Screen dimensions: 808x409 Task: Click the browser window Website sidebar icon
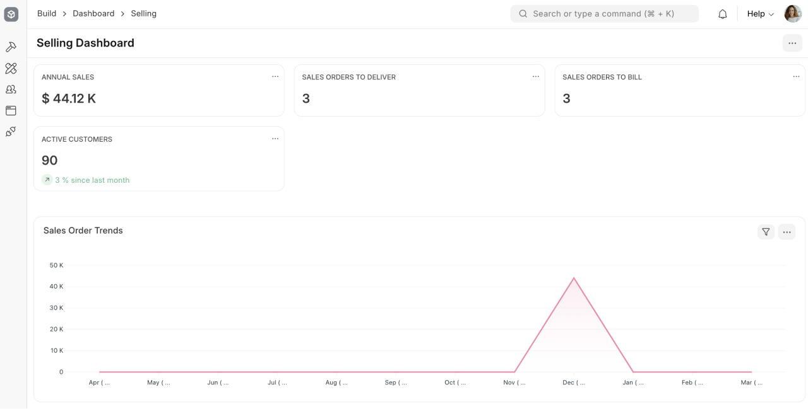(x=11, y=111)
